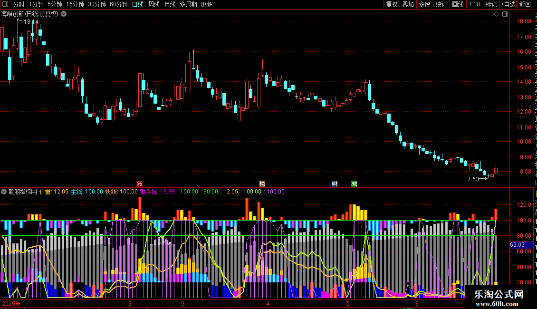
Task: Click the 涨 event marker
Action: (139, 183)
